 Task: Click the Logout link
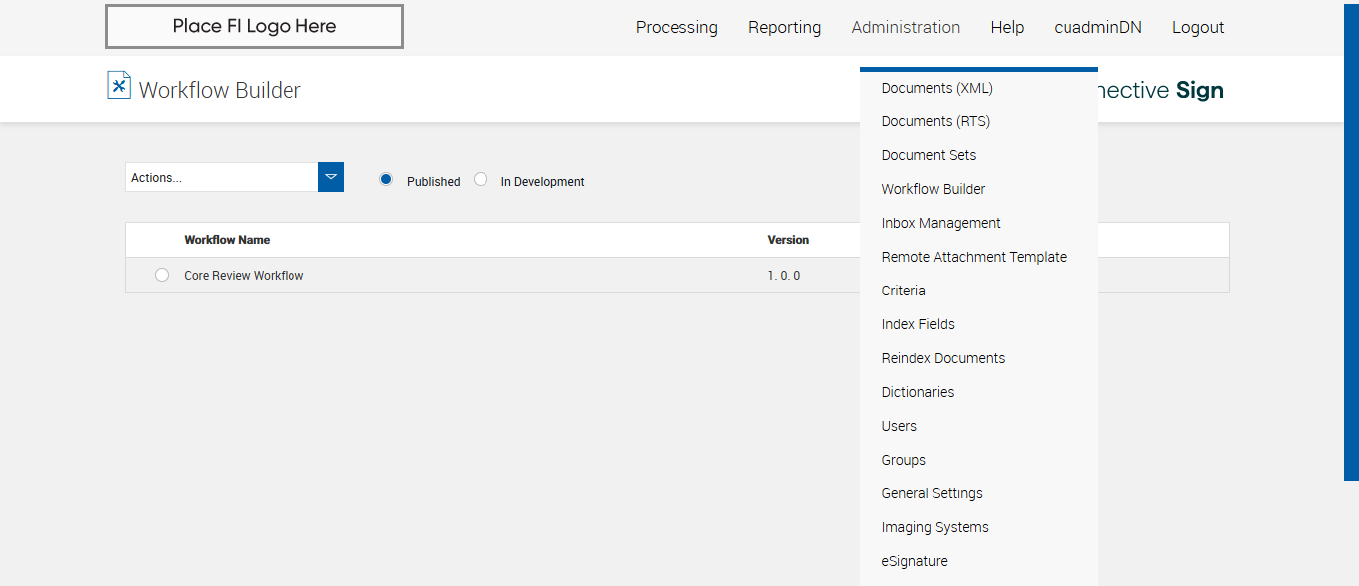coord(1198,27)
